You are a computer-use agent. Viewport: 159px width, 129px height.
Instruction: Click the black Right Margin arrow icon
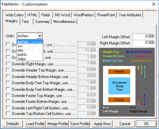point(133,107)
